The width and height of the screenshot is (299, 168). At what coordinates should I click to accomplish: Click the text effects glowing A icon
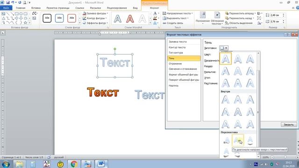(155, 23)
